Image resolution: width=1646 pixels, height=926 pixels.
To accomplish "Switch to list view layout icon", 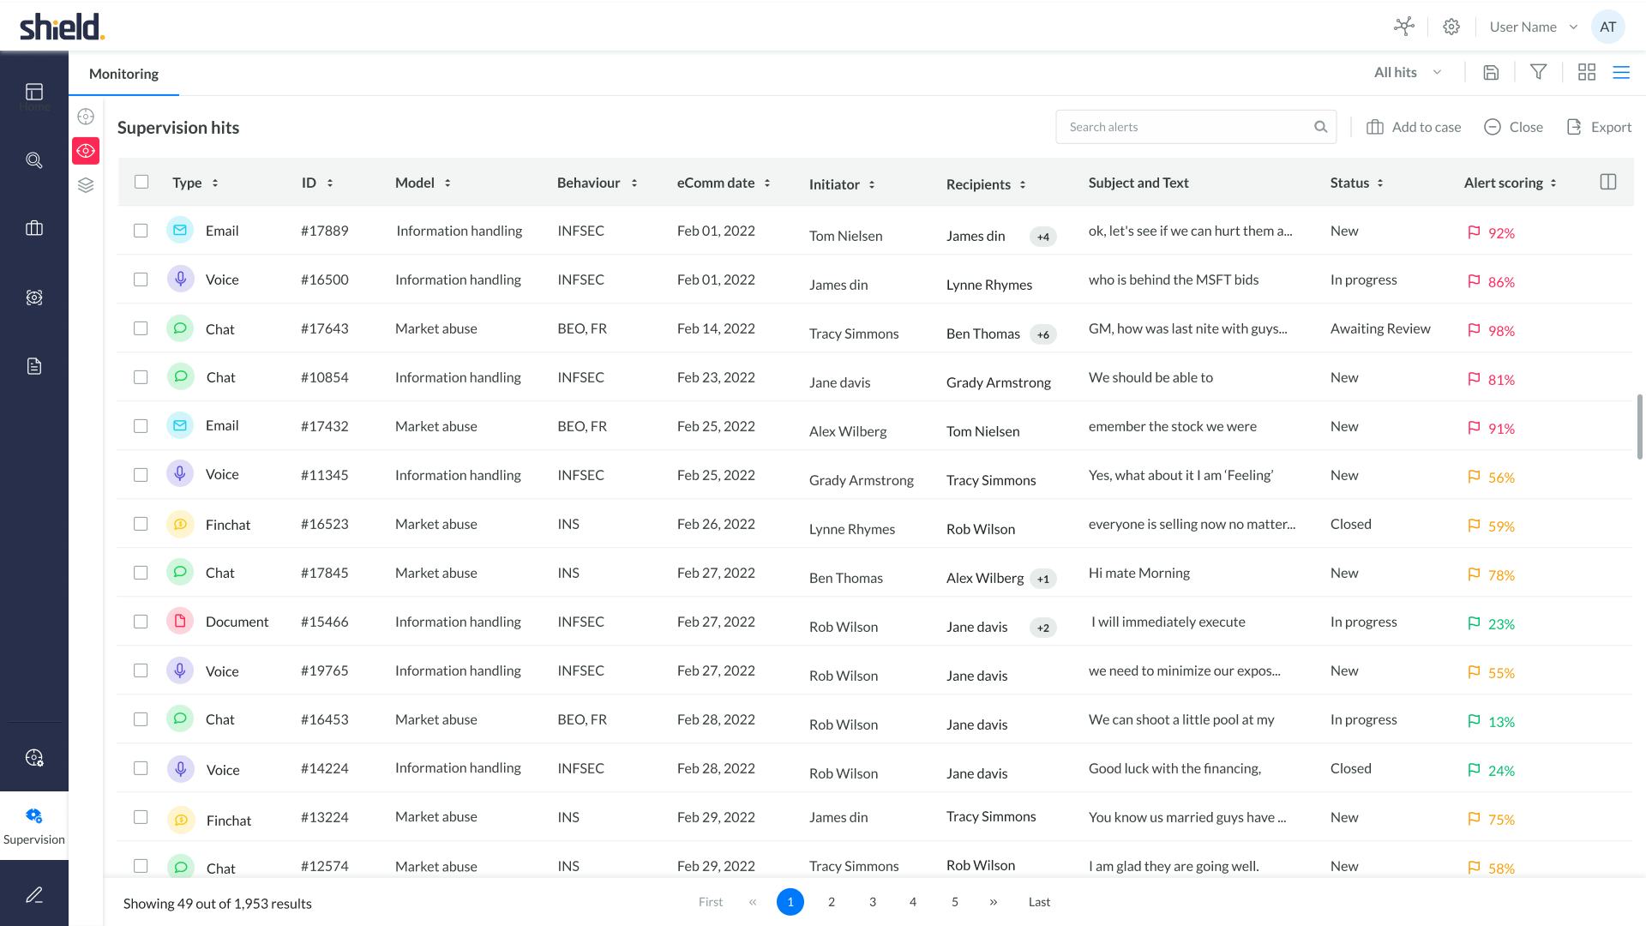I will pos(1621,73).
